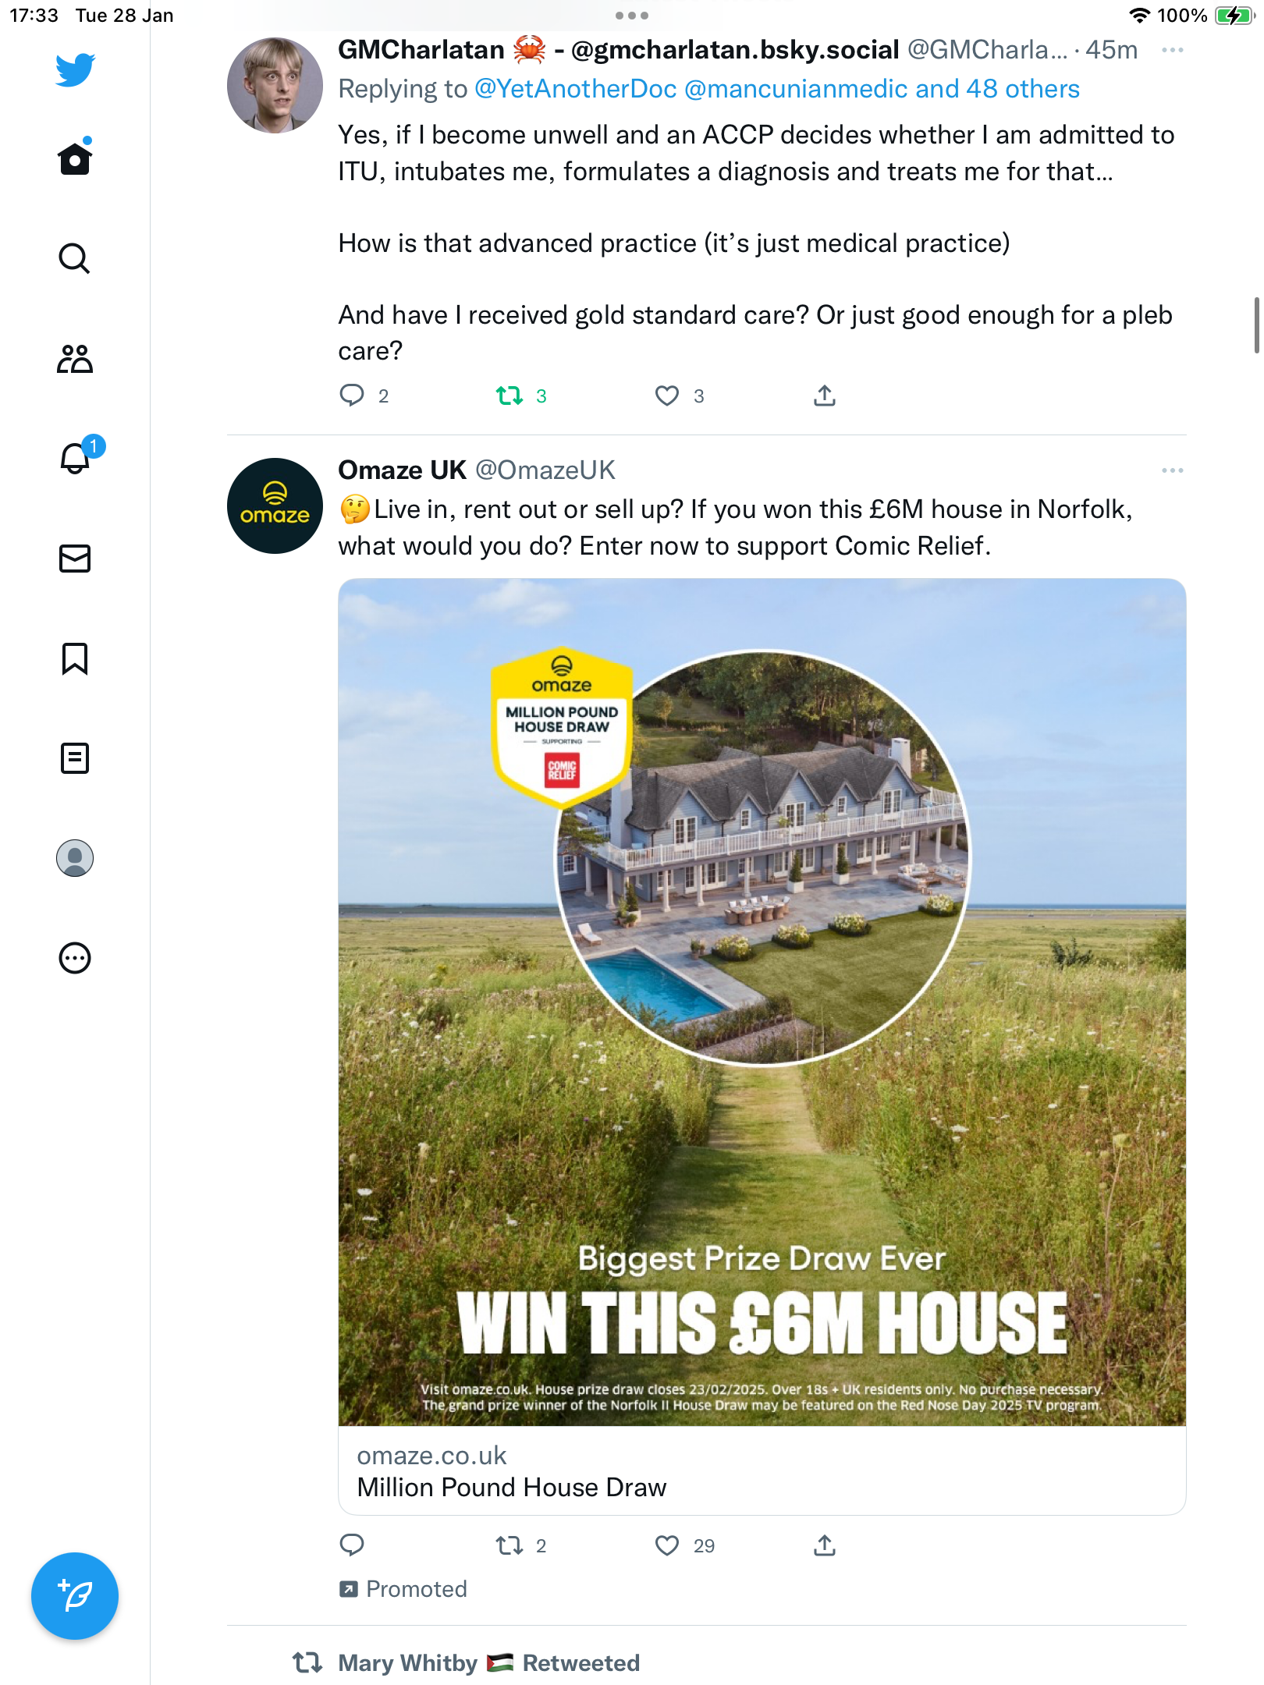Reply to GMCharlatan's tweet

click(352, 396)
